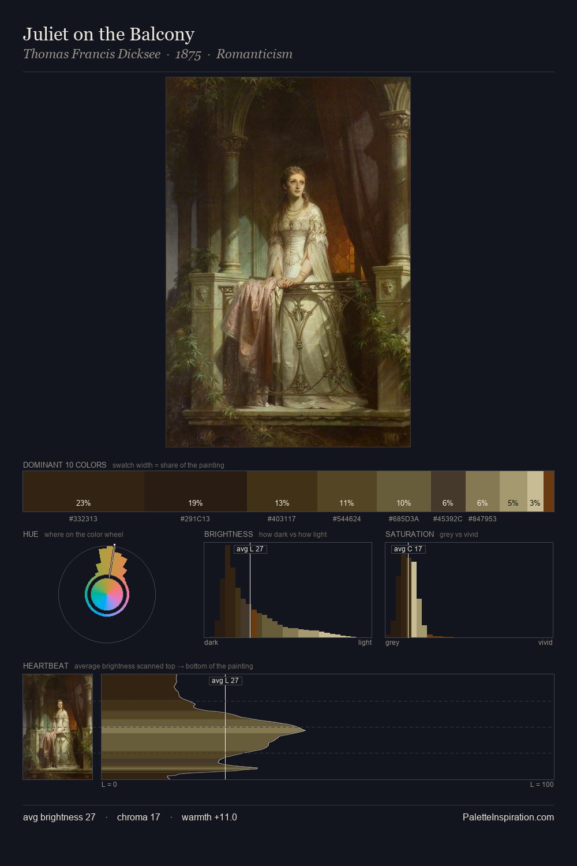Click 'grey vs vivid' caption
The image size is (577, 866).
coord(459,535)
